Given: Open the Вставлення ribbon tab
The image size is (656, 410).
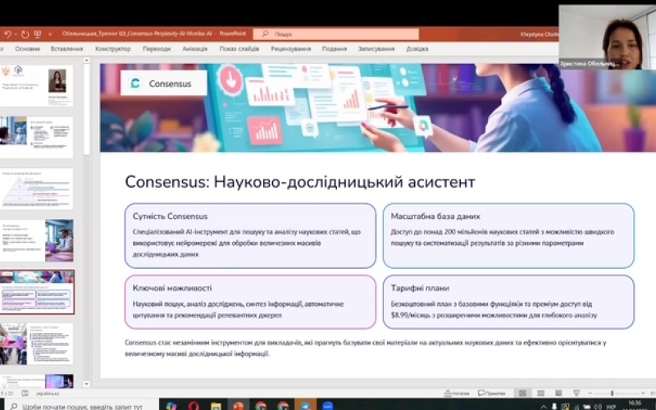Looking at the screenshot, I should 67,48.
